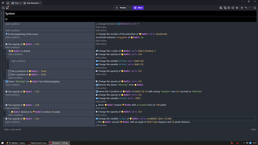Switch to Skyblazer taskbar item
Image resolution: width=258 pixels, height=145 pixels.
16,143
